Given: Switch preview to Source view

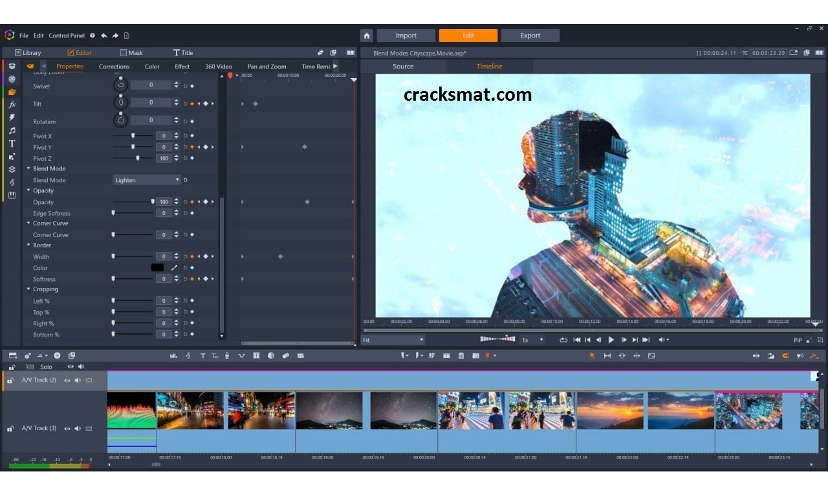Looking at the screenshot, I should click(x=403, y=67).
